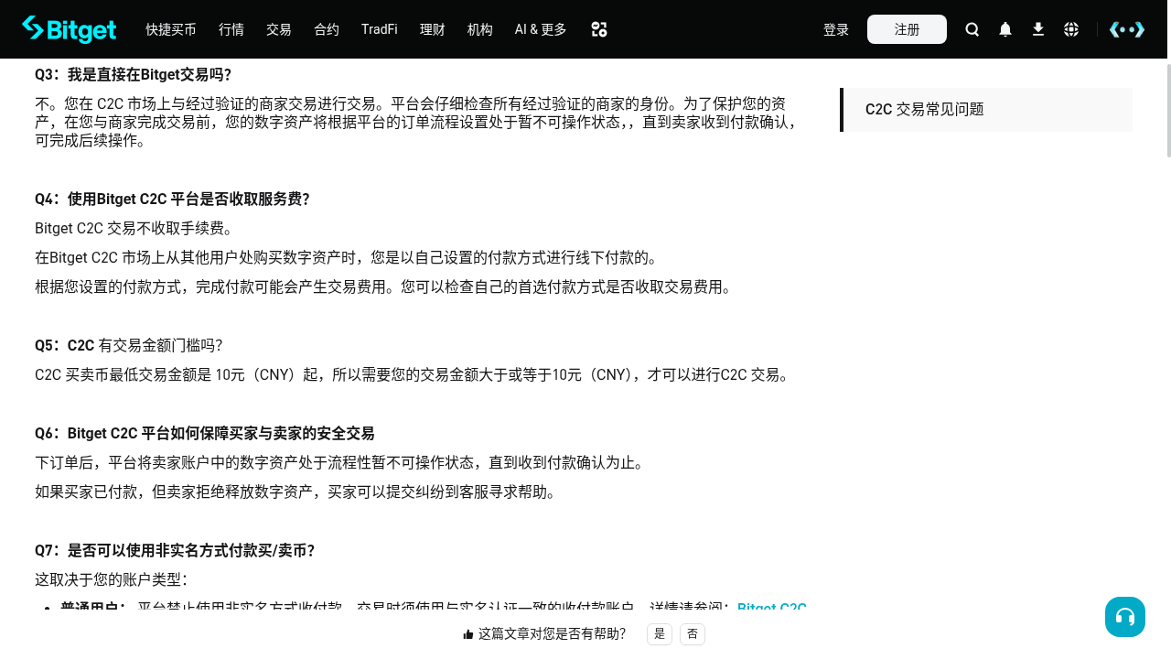Click the Q6 heading about 安全交易

click(x=205, y=434)
